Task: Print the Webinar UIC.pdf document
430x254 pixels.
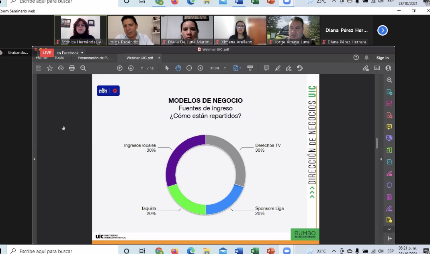Action: pos(72,68)
